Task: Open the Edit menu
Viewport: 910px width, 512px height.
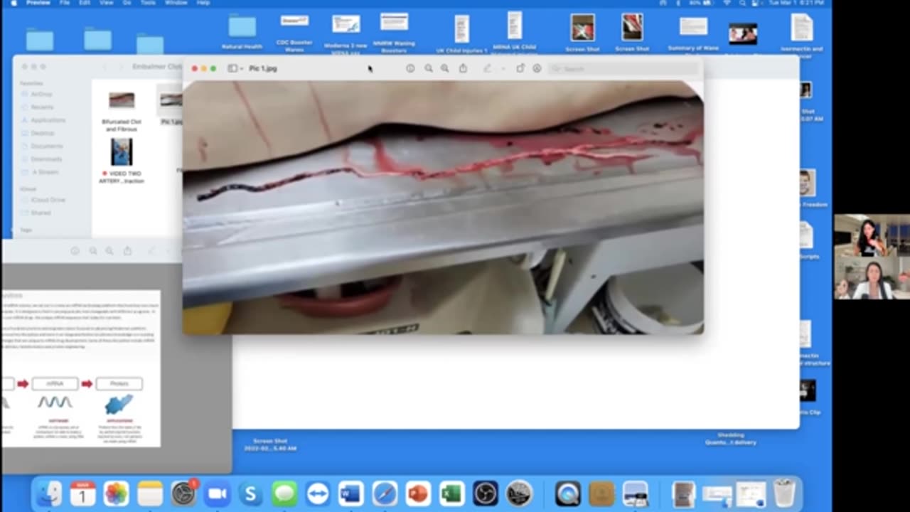Action: tap(84, 3)
